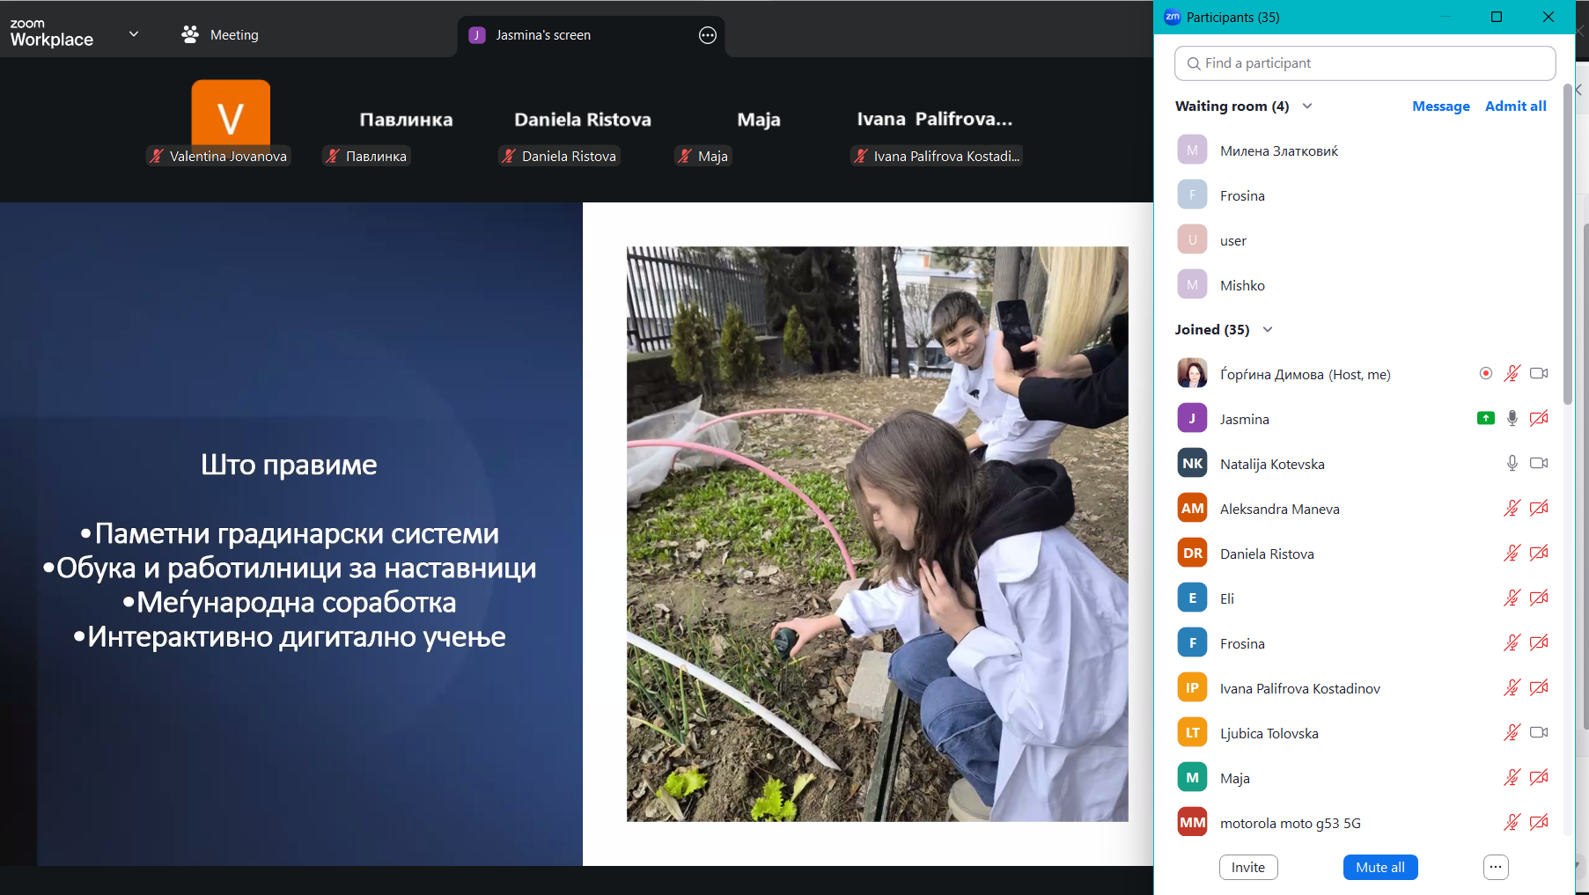Image resolution: width=1589 pixels, height=895 pixels.
Task: Select the Jasmina's screen tab
Action: 542,35
